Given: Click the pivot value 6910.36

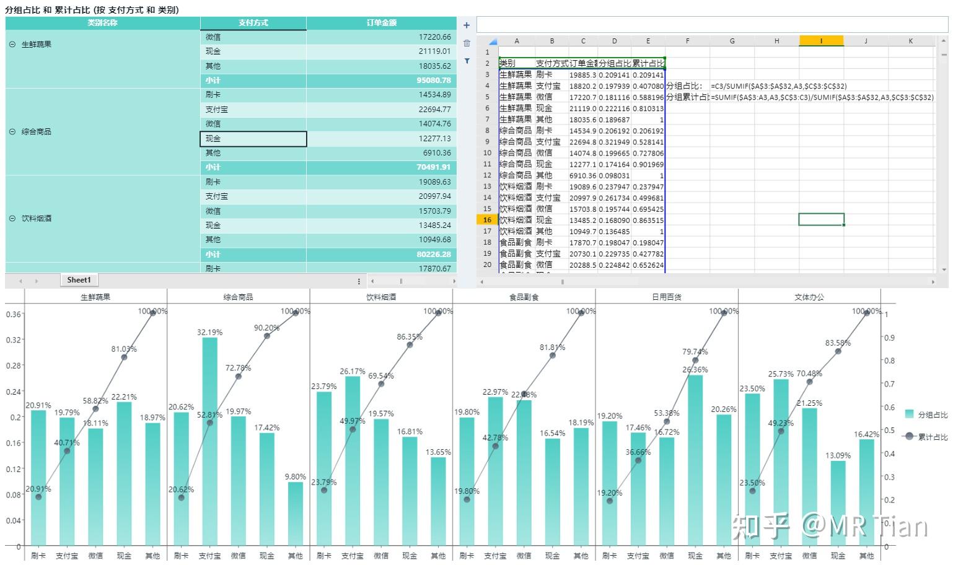Looking at the screenshot, I should point(437,153).
